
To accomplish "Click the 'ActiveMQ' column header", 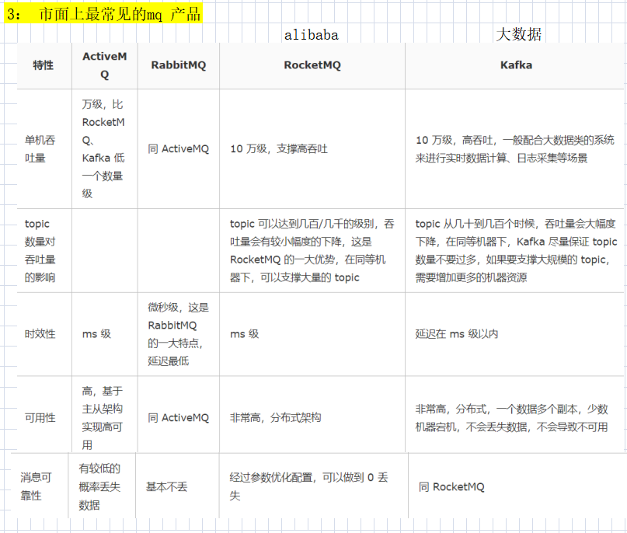I will 105,65.
